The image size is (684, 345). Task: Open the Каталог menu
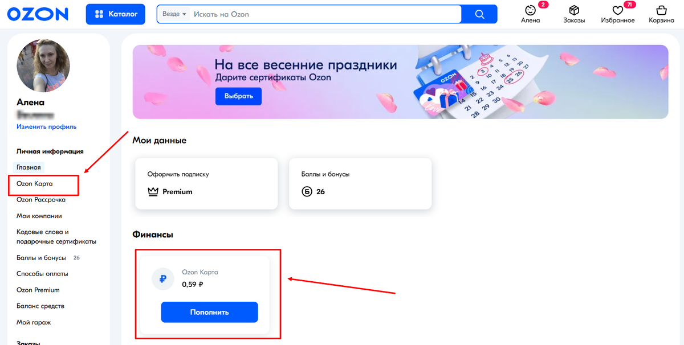pyautogui.click(x=115, y=14)
